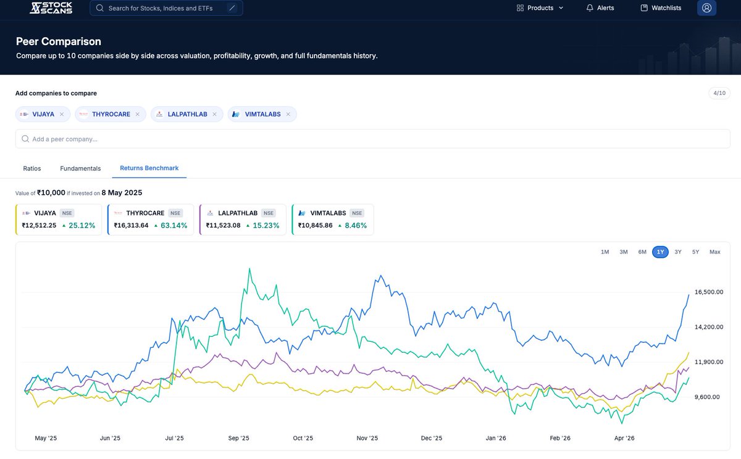Remove THYROCARE chip from comparison

tap(137, 114)
